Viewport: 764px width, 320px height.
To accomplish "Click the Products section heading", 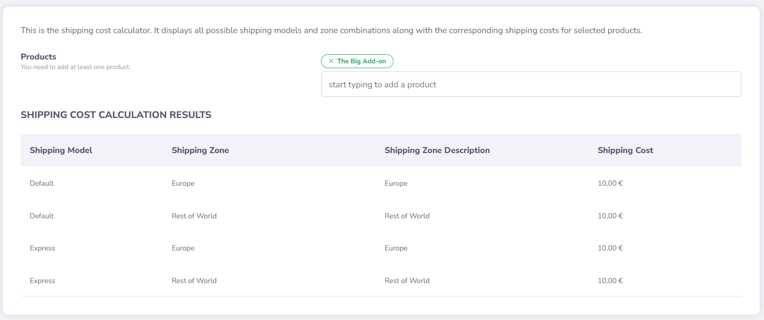I will click(38, 57).
